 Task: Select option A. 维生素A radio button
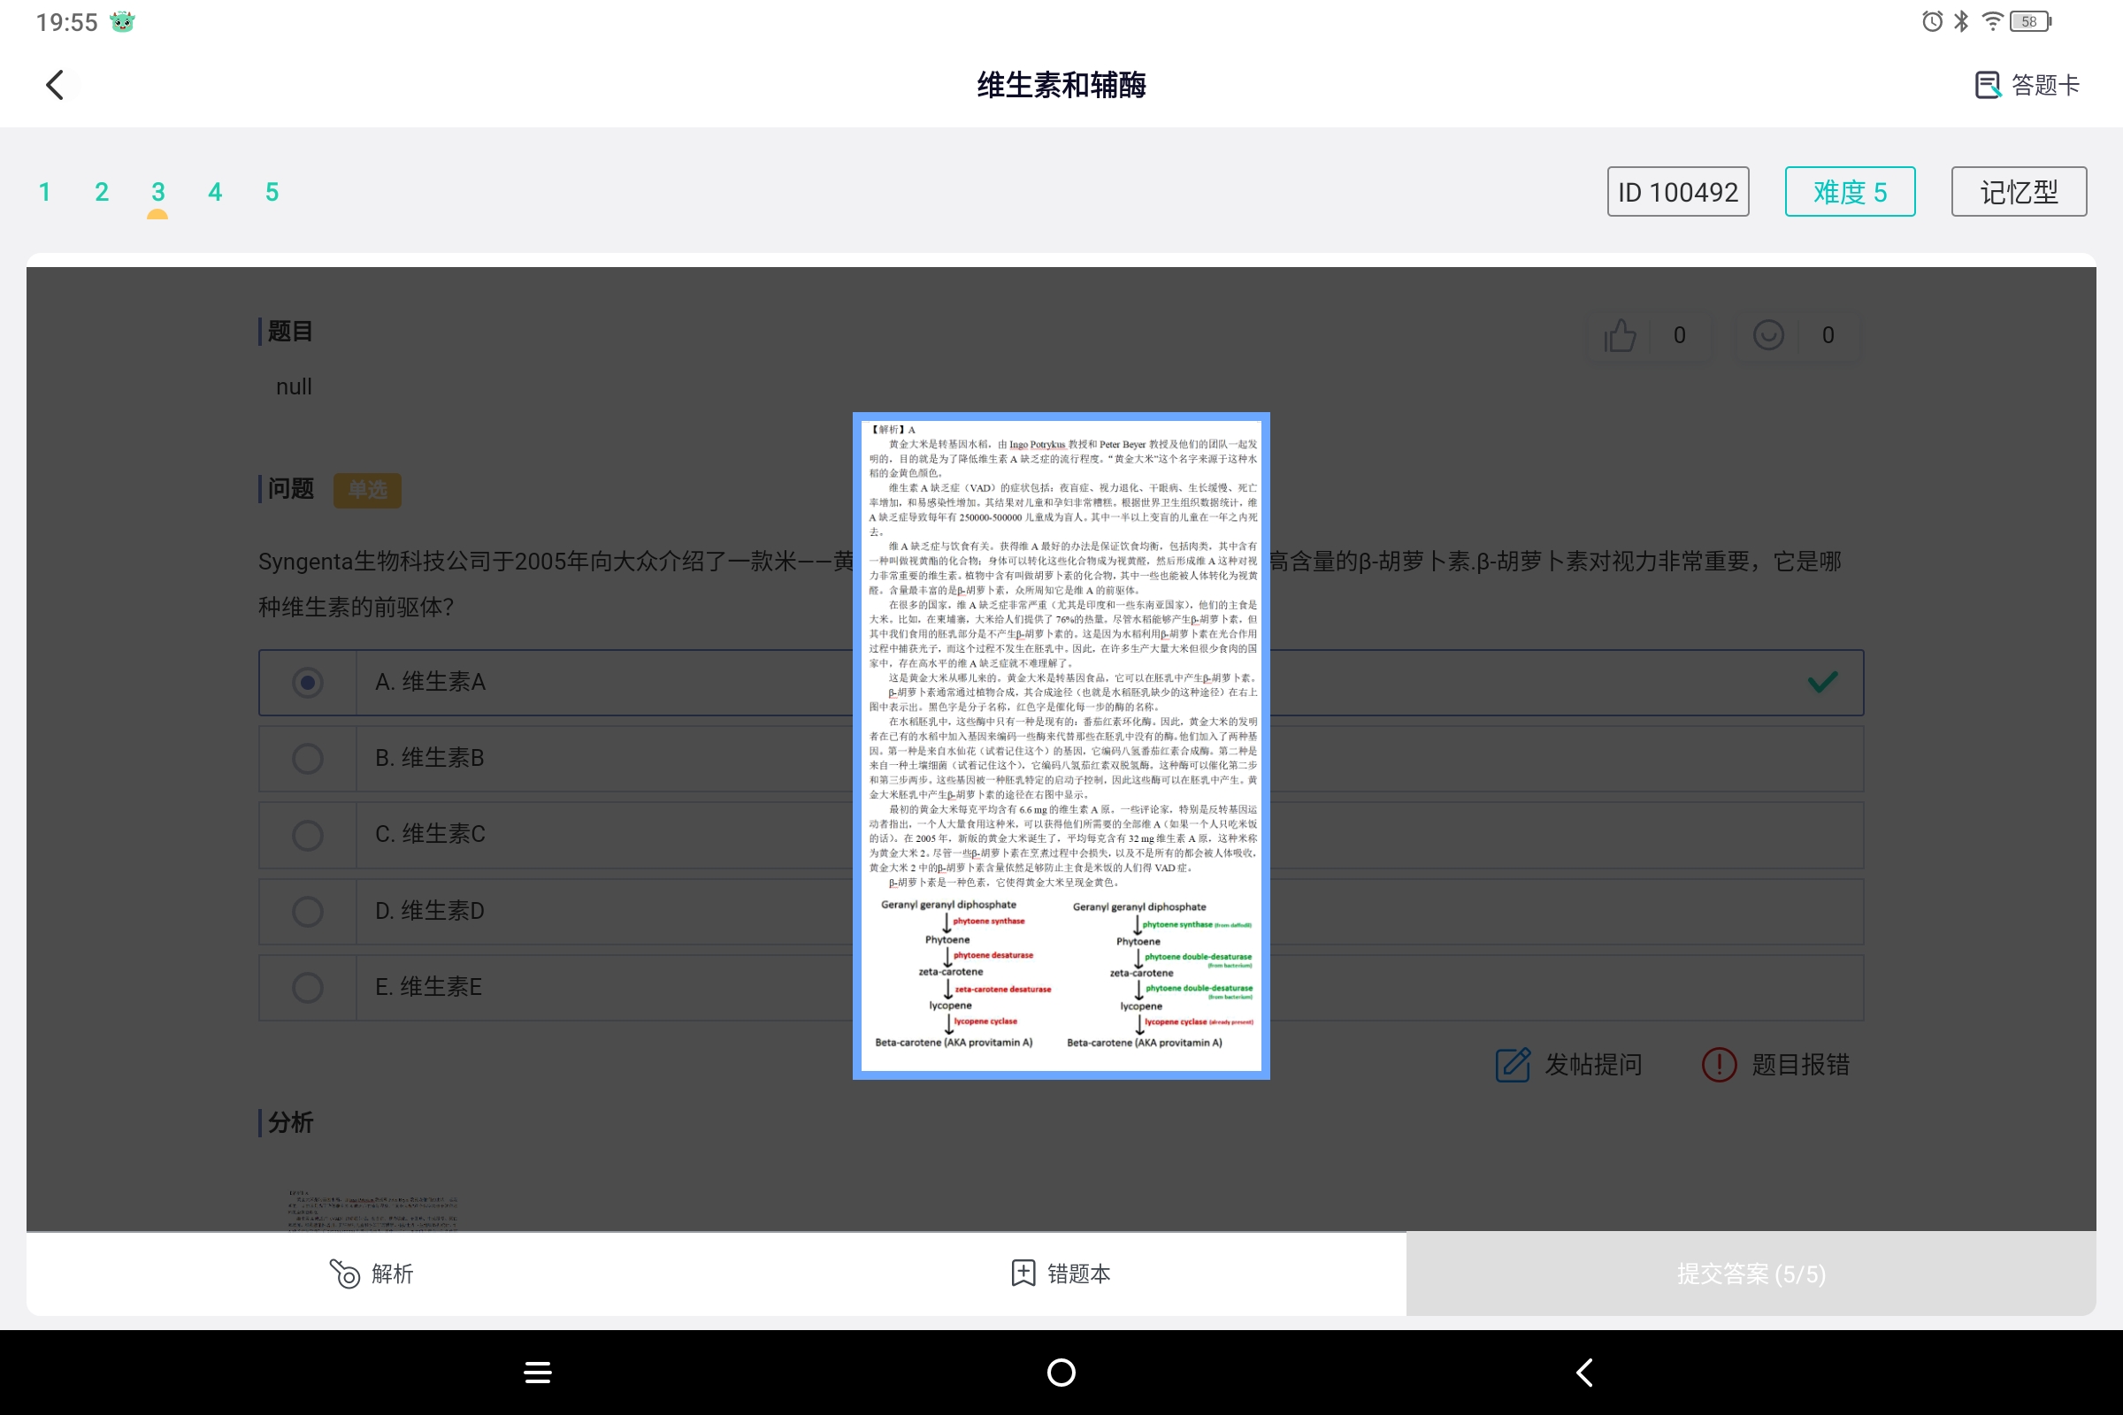click(x=308, y=682)
